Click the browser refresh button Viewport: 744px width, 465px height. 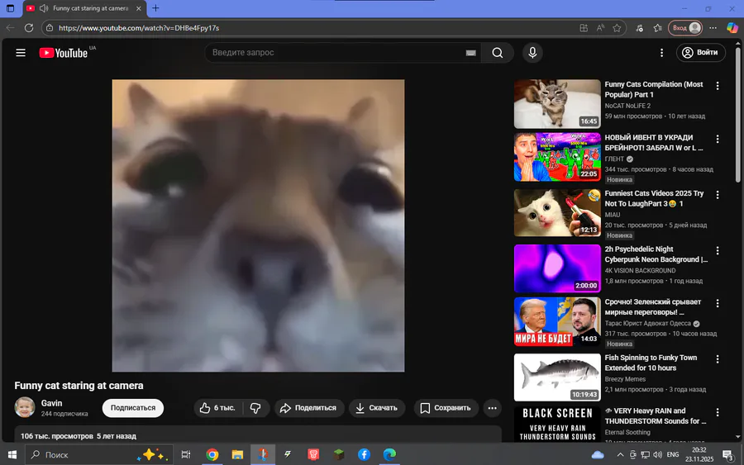(29, 28)
